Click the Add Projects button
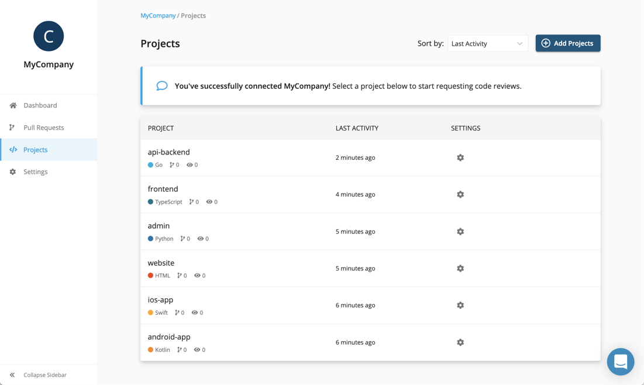Viewport: 644px width, 385px height. [567, 43]
